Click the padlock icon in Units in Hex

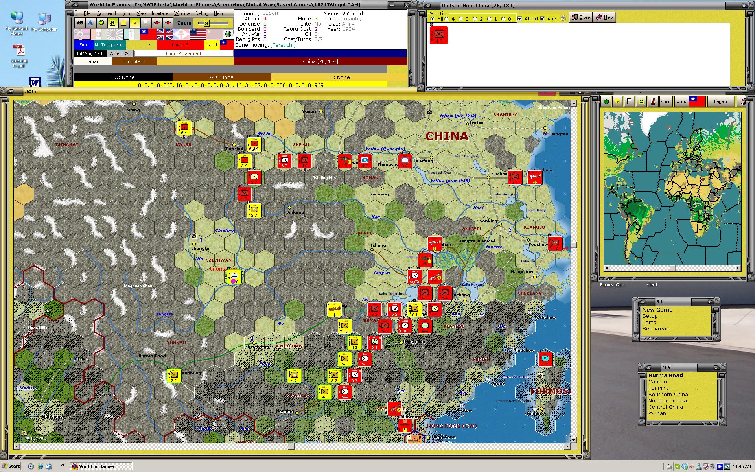(563, 18)
